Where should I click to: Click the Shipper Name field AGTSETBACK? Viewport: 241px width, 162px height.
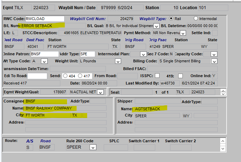[x=176, y=109]
